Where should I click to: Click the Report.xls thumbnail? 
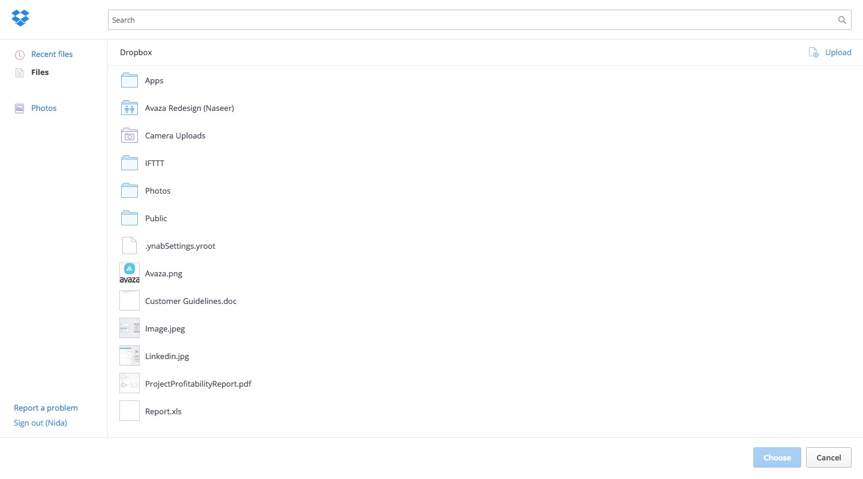pyautogui.click(x=130, y=411)
